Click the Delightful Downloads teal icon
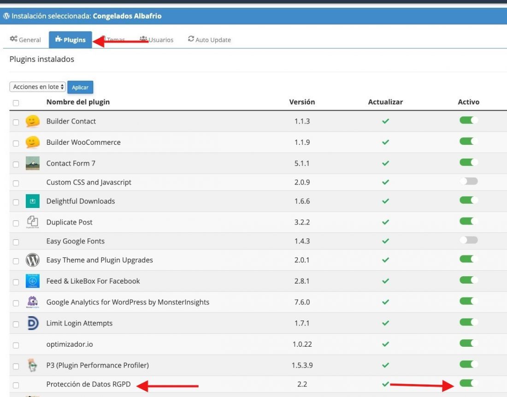Screen dimensions: 507x397 [32, 201]
